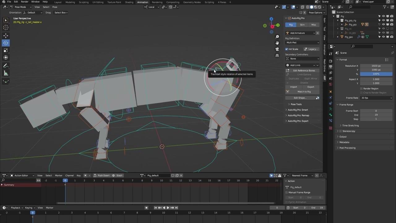Open the File menu
The image size is (396, 223).
[x=9, y=2]
